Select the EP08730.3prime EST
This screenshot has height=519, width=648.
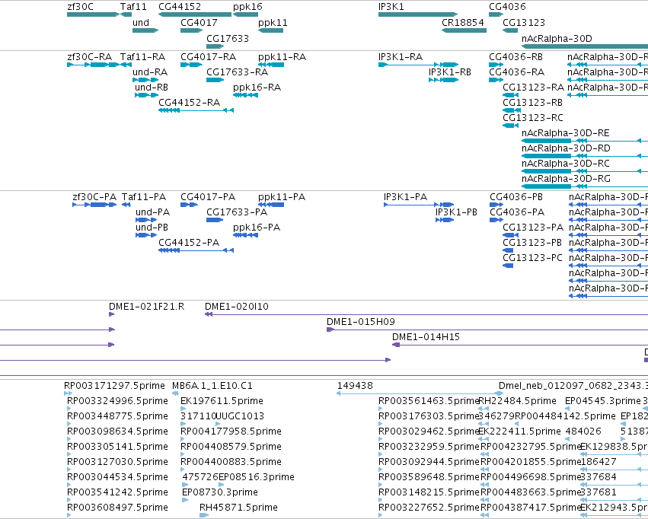coord(185,500)
